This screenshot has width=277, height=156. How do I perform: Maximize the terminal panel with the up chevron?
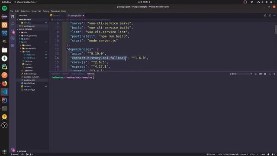(x=270, y=74)
